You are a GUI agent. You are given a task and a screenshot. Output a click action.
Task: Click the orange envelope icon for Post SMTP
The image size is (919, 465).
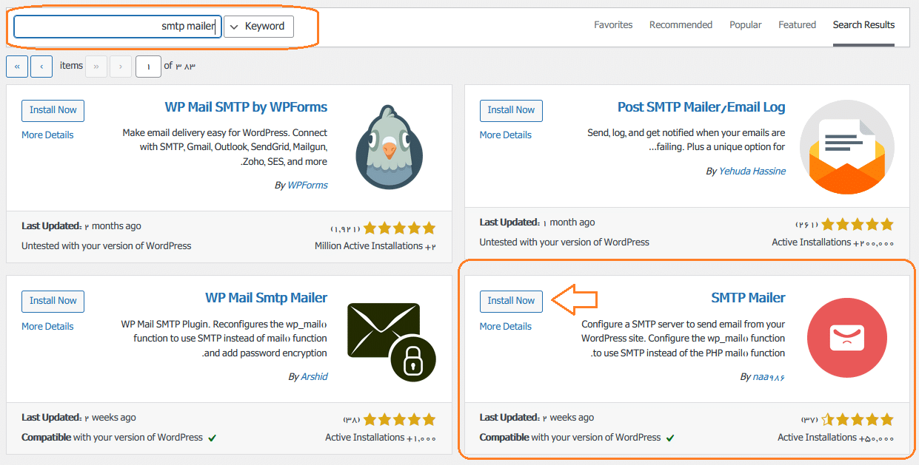click(x=847, y=147)
